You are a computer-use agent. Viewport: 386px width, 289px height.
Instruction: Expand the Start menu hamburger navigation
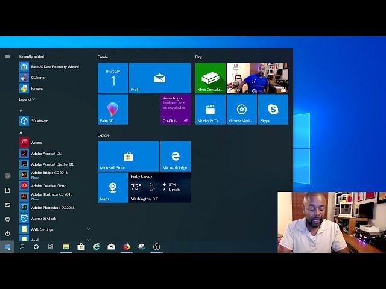(x=8, y=57)
